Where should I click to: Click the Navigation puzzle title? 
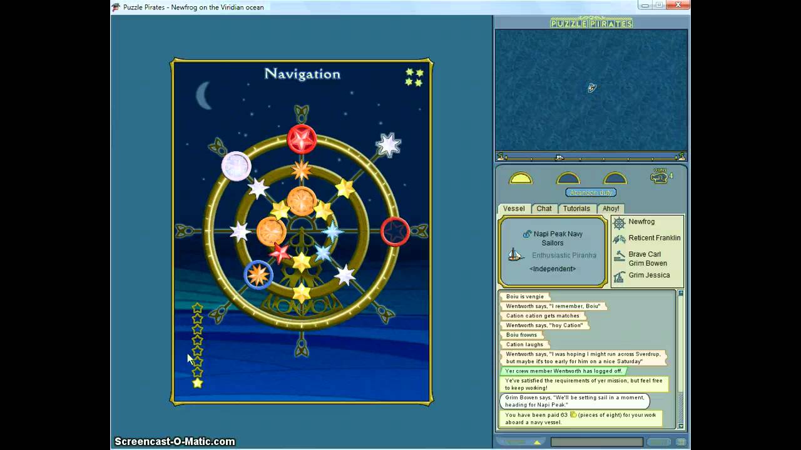(x=302, y=74)
